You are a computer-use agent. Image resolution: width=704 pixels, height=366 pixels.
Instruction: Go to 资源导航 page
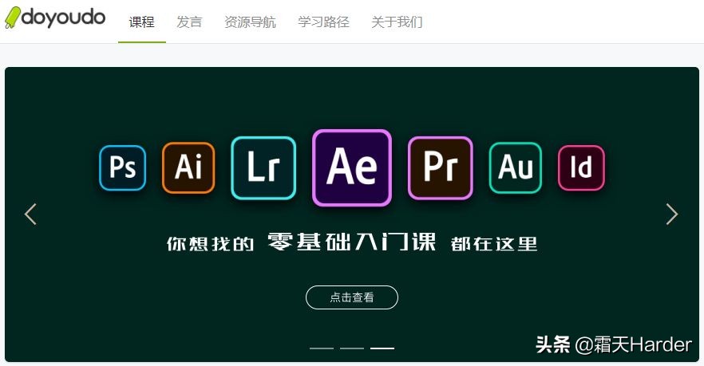tap(250, 22)
